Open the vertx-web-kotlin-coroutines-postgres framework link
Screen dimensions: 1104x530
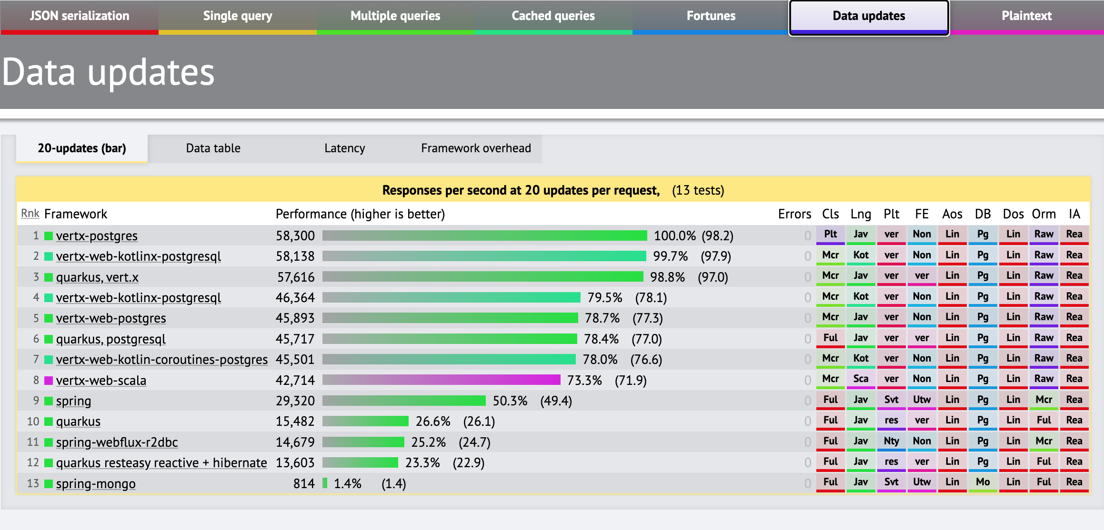(x=162, y=360)
